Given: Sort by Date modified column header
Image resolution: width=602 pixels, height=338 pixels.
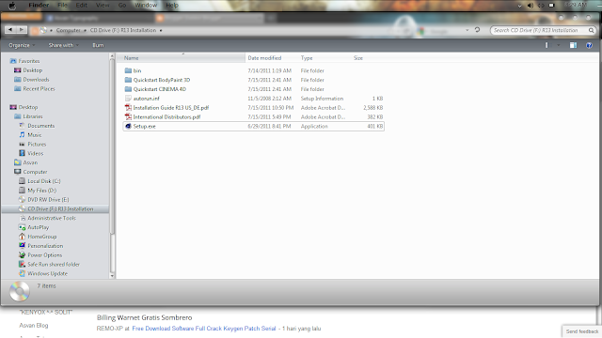Looking at the screenshot, I should point(272,58).
